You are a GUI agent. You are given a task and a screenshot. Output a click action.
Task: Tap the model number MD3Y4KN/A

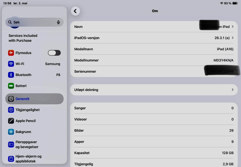pos(223,60)
